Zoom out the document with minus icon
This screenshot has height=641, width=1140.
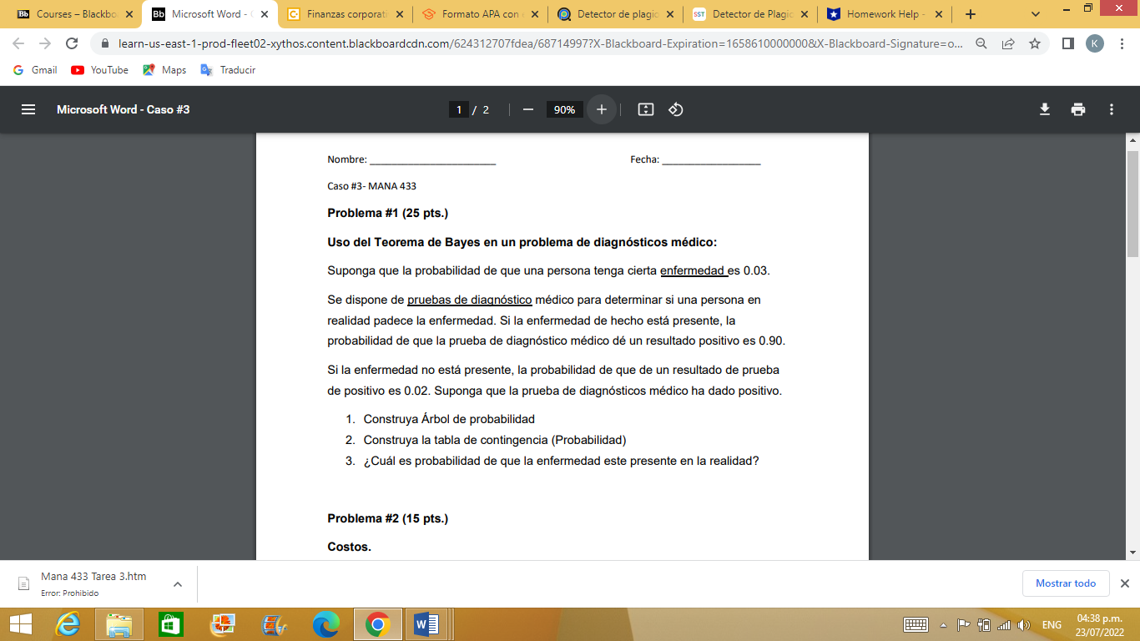tap(527, 109)
